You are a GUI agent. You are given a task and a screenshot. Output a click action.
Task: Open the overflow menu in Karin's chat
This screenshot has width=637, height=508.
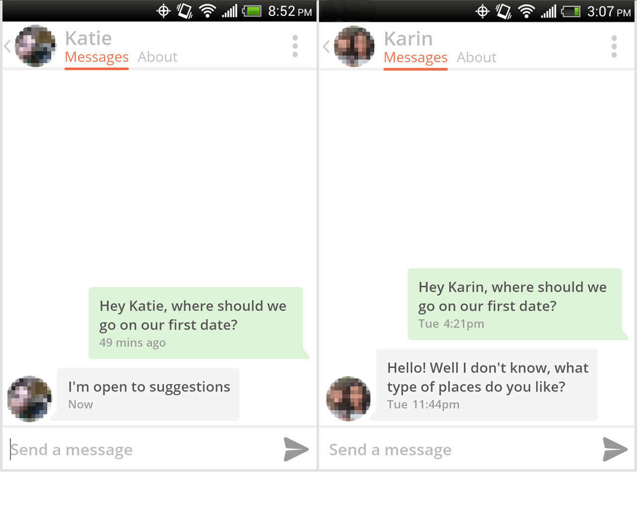coord(614,46)
